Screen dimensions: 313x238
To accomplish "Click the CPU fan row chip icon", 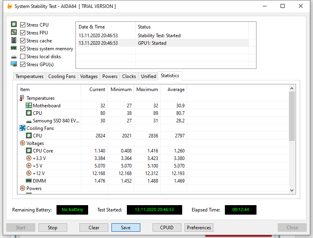I will coord(29,135).
